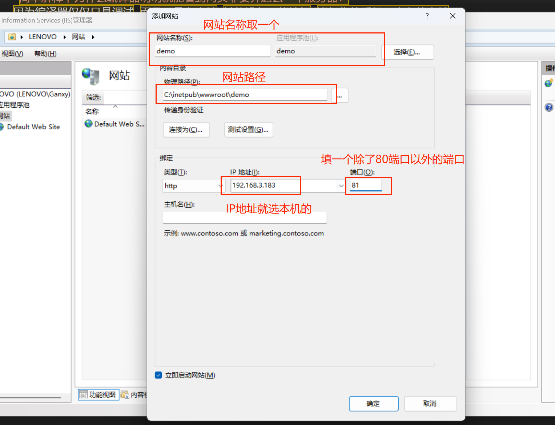Select 网站 node in connections tree
The height and width of the screenshot is (425, 555).
click(5, 116)
